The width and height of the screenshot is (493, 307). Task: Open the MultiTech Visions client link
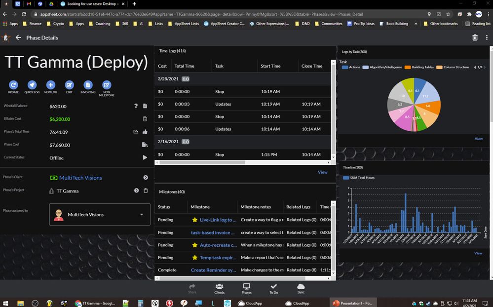(80, 178)
